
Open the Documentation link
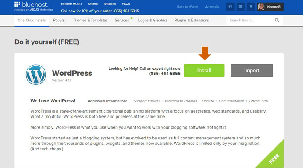tap(231, 101)
